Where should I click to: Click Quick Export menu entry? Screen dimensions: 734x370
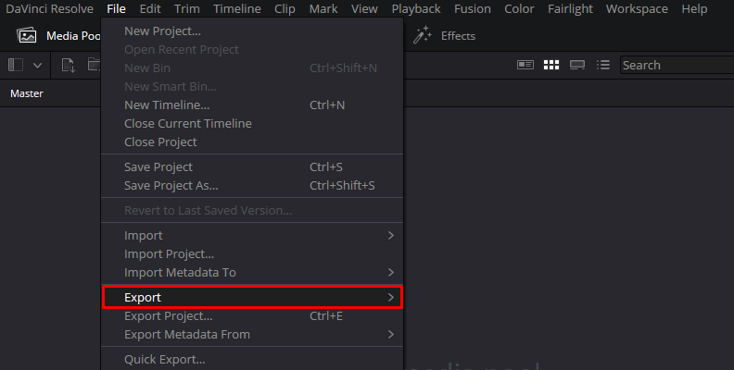(x=165, y=359)
